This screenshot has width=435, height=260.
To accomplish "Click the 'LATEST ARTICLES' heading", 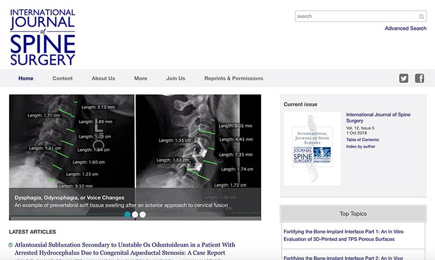I will tap(33, 232).
